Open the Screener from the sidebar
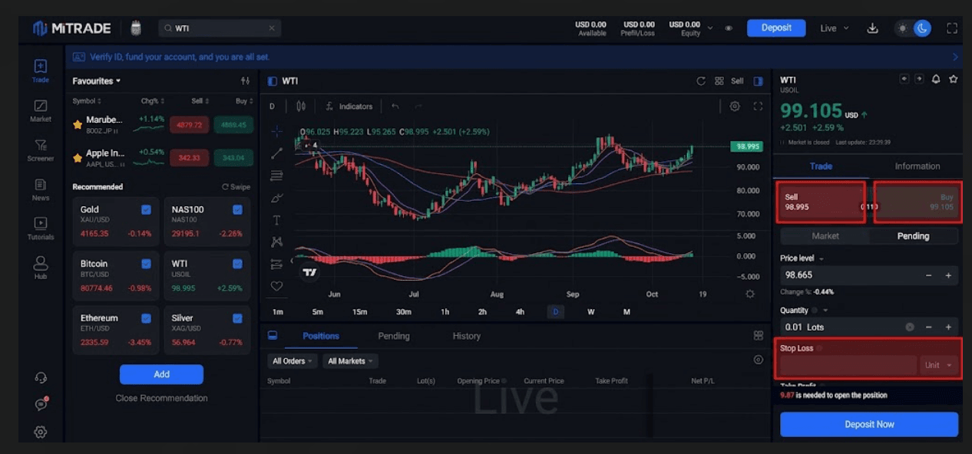The height and width of the screenshot is (454, 972). (41, 150)
